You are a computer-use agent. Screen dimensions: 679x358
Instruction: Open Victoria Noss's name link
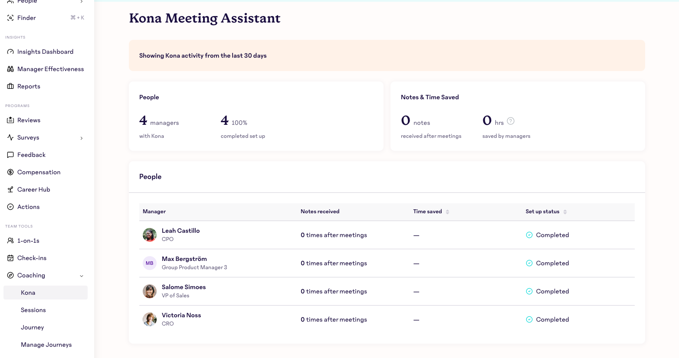181,315
